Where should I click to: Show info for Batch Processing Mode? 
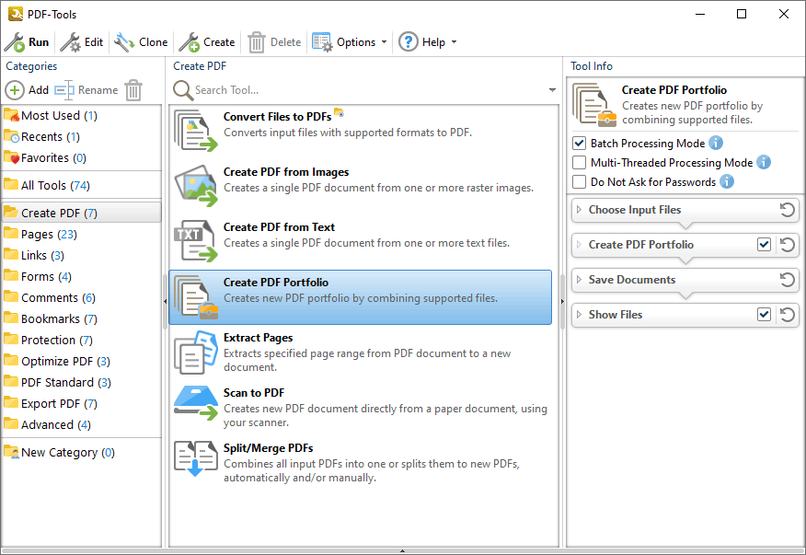[x=716, y=143]
